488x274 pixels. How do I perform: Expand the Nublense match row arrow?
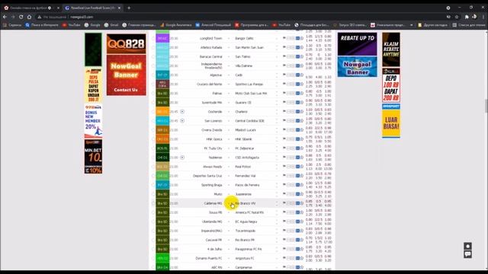point(182,158)
